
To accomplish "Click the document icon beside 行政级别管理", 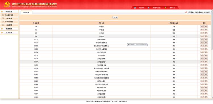I will [x=3, y=22].
